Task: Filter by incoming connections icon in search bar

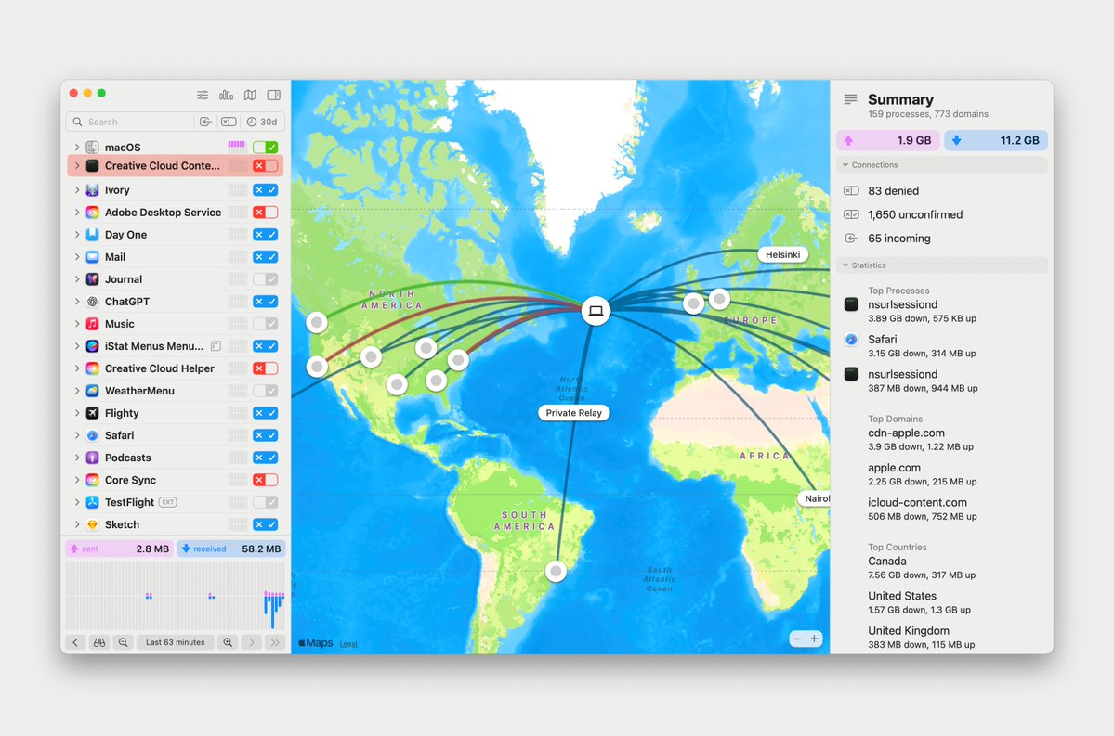Action: tap(205, 123)
